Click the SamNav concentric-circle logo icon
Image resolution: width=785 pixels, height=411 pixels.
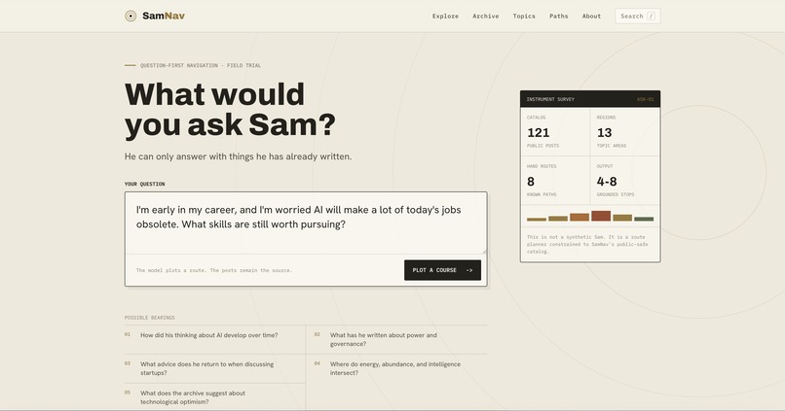[131, 16]
